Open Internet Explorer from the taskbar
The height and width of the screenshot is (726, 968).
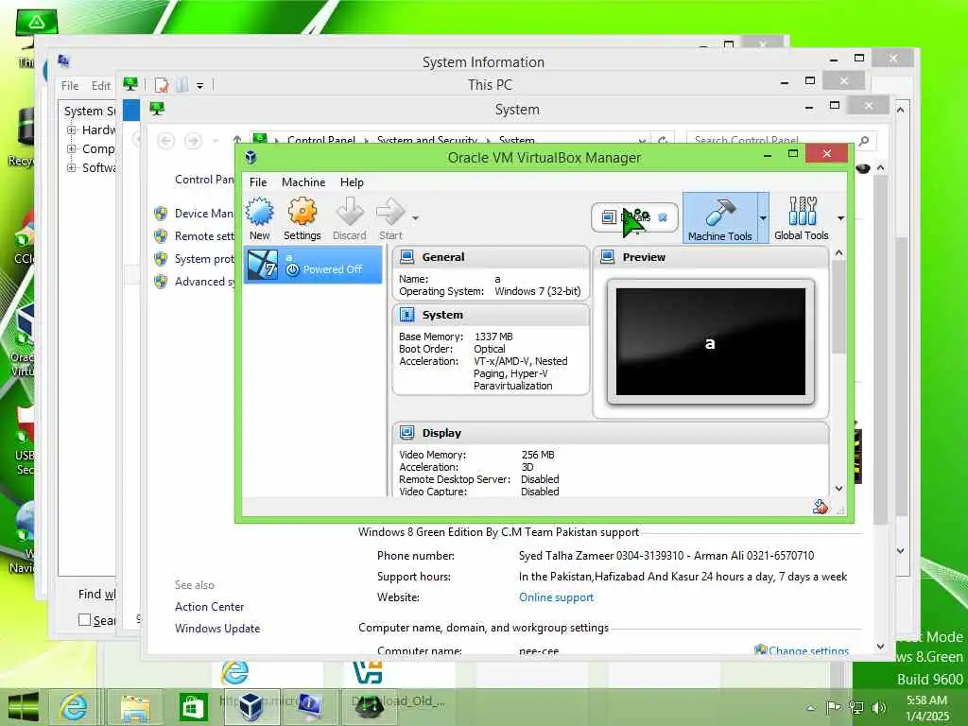click(x=74, y=707)
